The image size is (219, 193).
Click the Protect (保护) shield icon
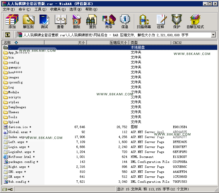coord(177,21)
